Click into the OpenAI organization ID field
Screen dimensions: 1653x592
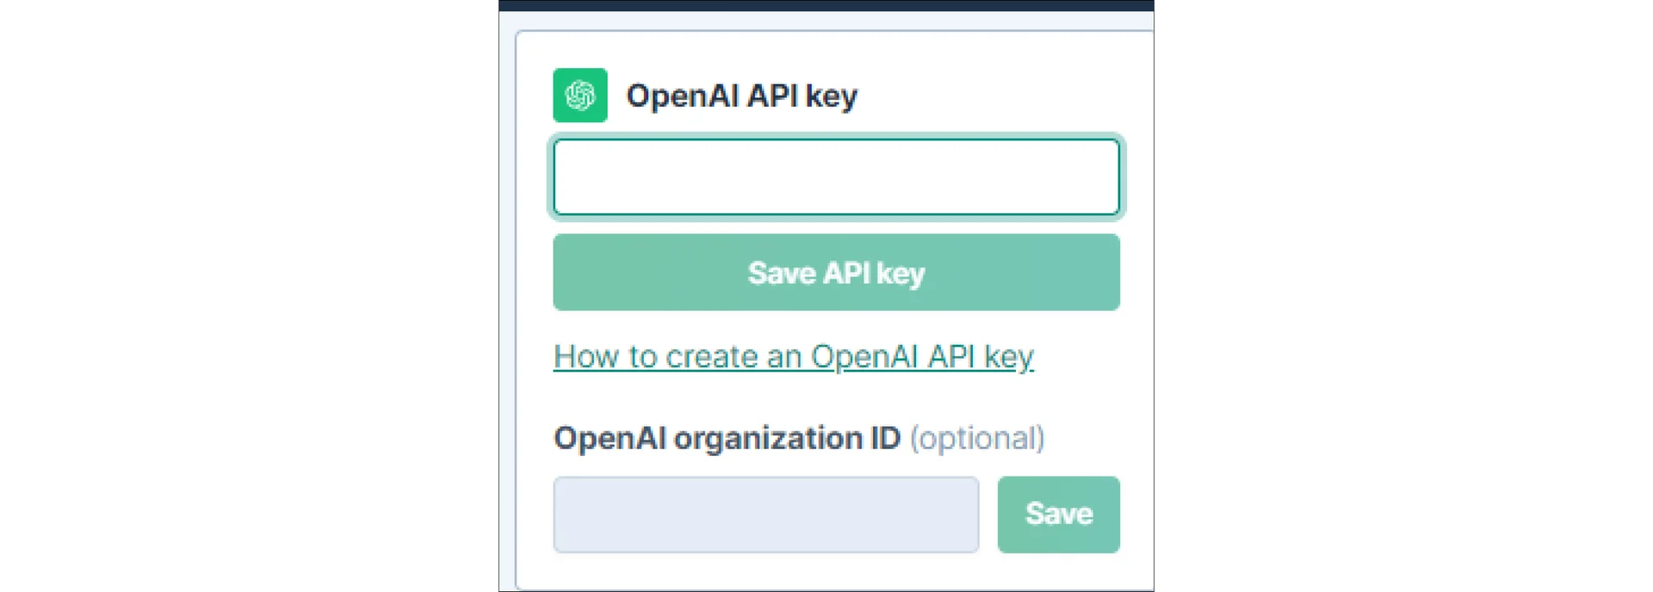(765, 515)
